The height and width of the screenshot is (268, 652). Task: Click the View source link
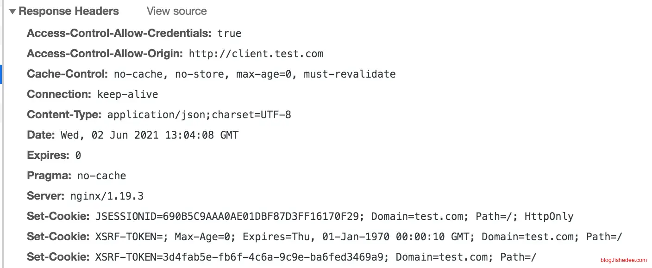(x=176, y=11)
